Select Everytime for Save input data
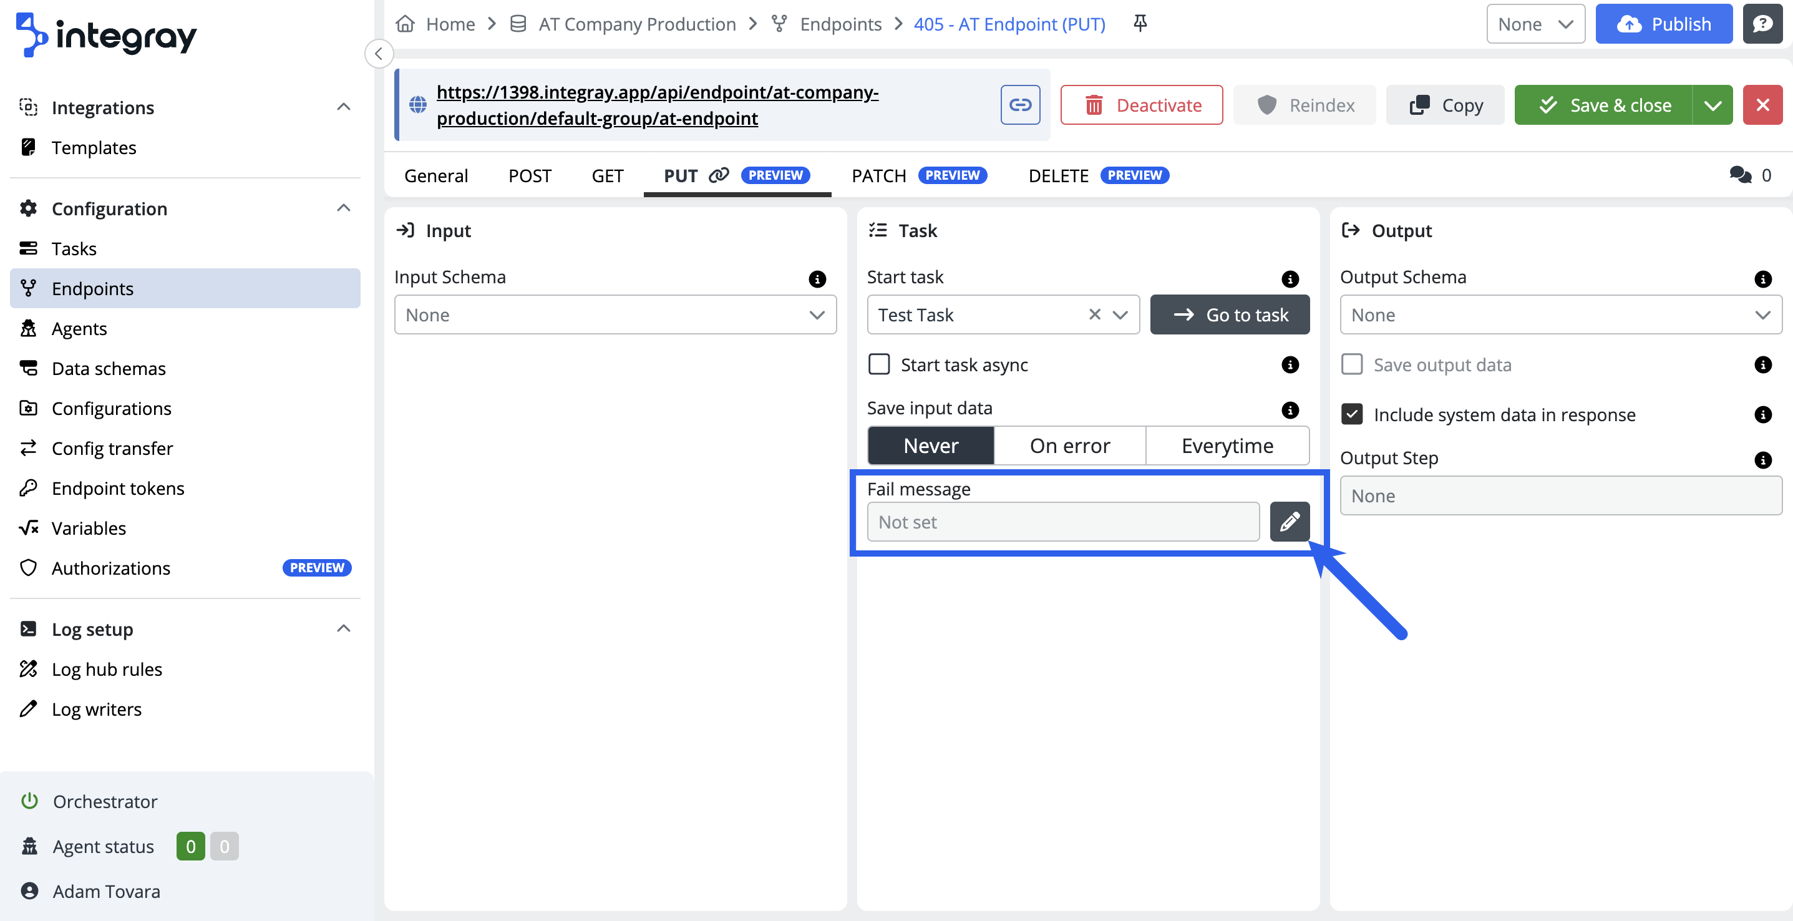 click(1227, 446)
